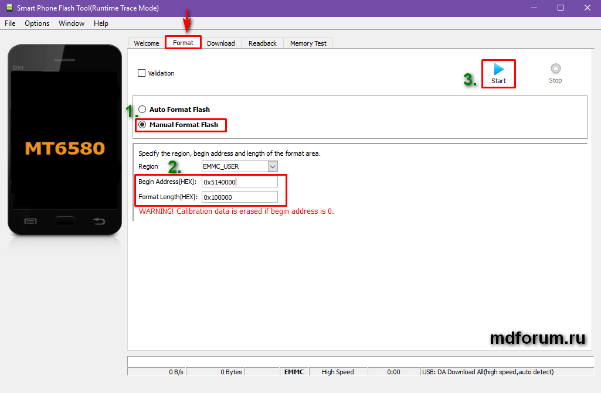Viewport: 601px width, 393px height.
Task: Click the Region label
Action: (148, 166)
